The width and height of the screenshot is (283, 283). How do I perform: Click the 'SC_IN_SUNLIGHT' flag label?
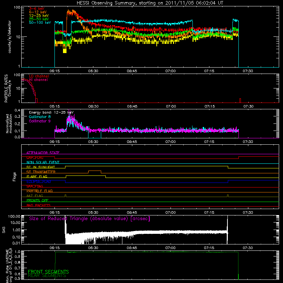point(41,167)
